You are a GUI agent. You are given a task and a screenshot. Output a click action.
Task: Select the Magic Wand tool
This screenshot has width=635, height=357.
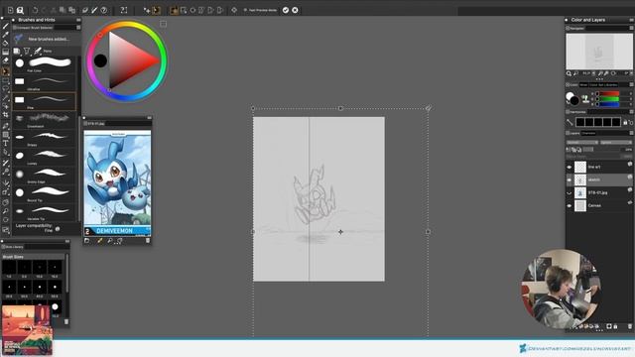click(5, 97)
